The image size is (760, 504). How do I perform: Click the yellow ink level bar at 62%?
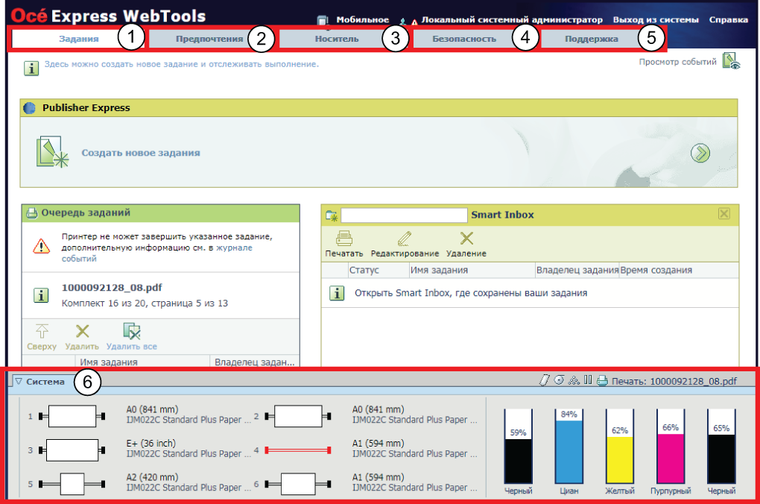pyautogui.click(x=620, y=447)
